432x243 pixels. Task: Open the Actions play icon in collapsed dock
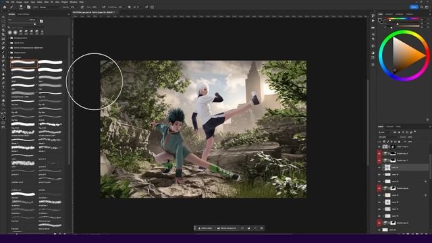[x=373, y=21]
